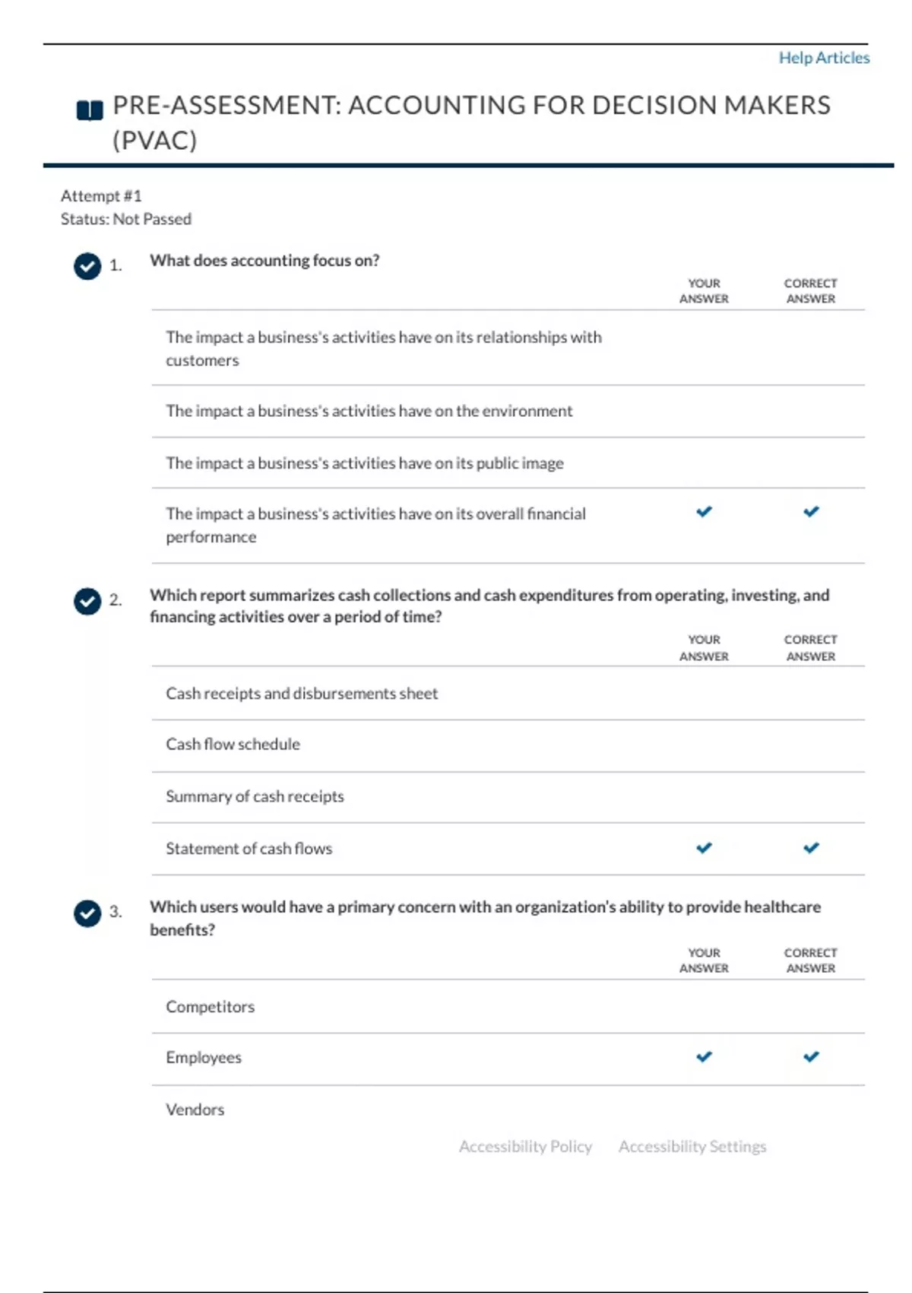The height and width of the screenshot is (1293, 912).
Task: Click the correct-status check icon for question 1
Action: pos(87,266)
